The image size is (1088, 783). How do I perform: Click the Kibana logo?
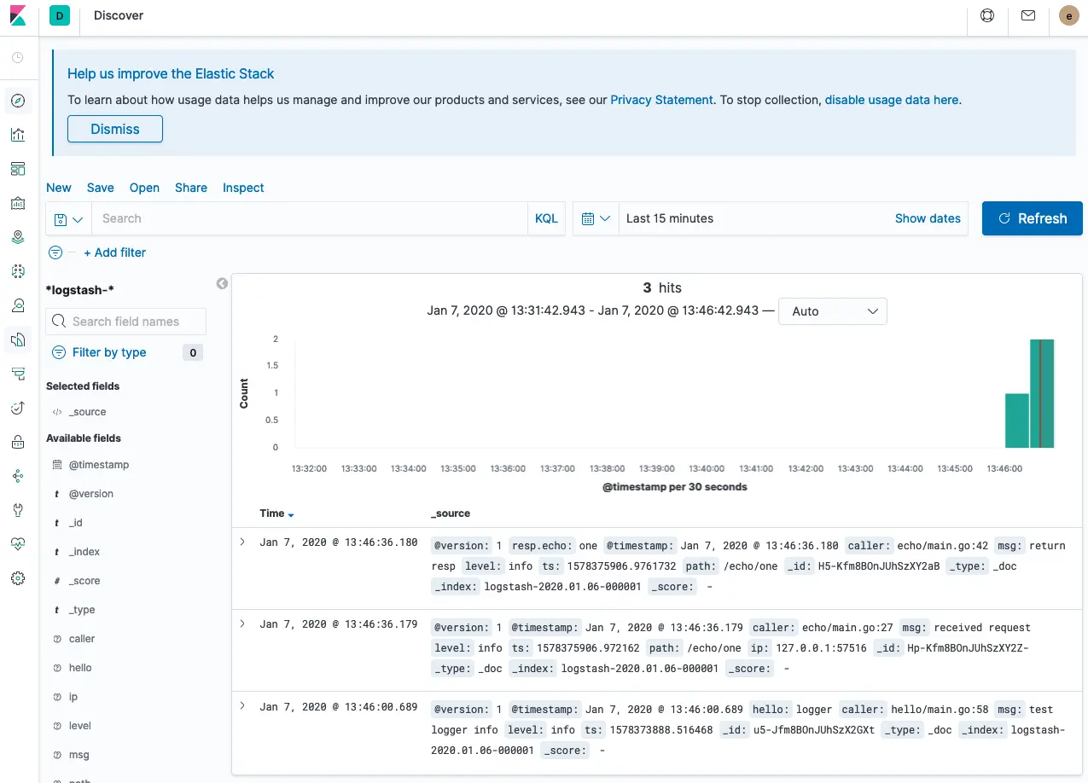(x=18, y=15)
